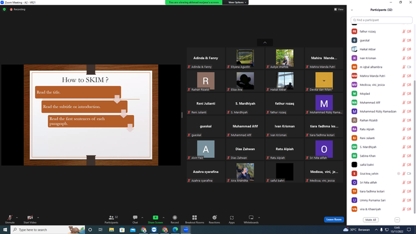
Task: Open the more options ellipsis beside Mute All
Action: (x=397, y=220)
